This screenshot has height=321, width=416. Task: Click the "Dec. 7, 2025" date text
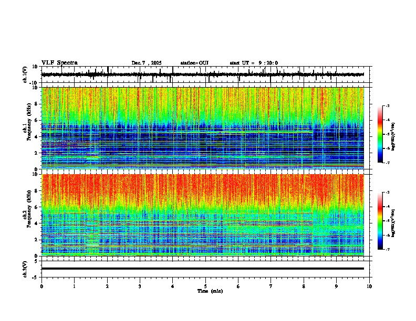point(147,63)
